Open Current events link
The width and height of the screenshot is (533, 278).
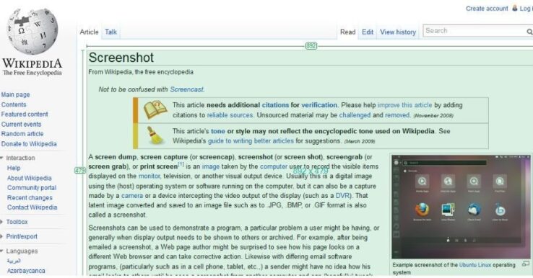[21, 125]
